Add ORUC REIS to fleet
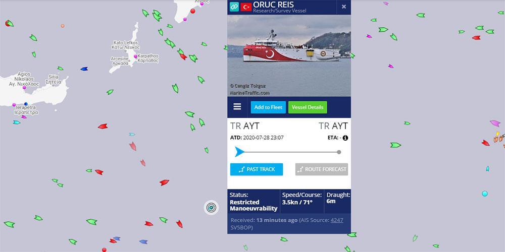505x252 pixels. coord(268,107)
